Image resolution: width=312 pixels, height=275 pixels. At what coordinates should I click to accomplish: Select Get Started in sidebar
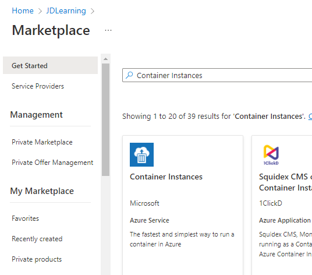50,65
